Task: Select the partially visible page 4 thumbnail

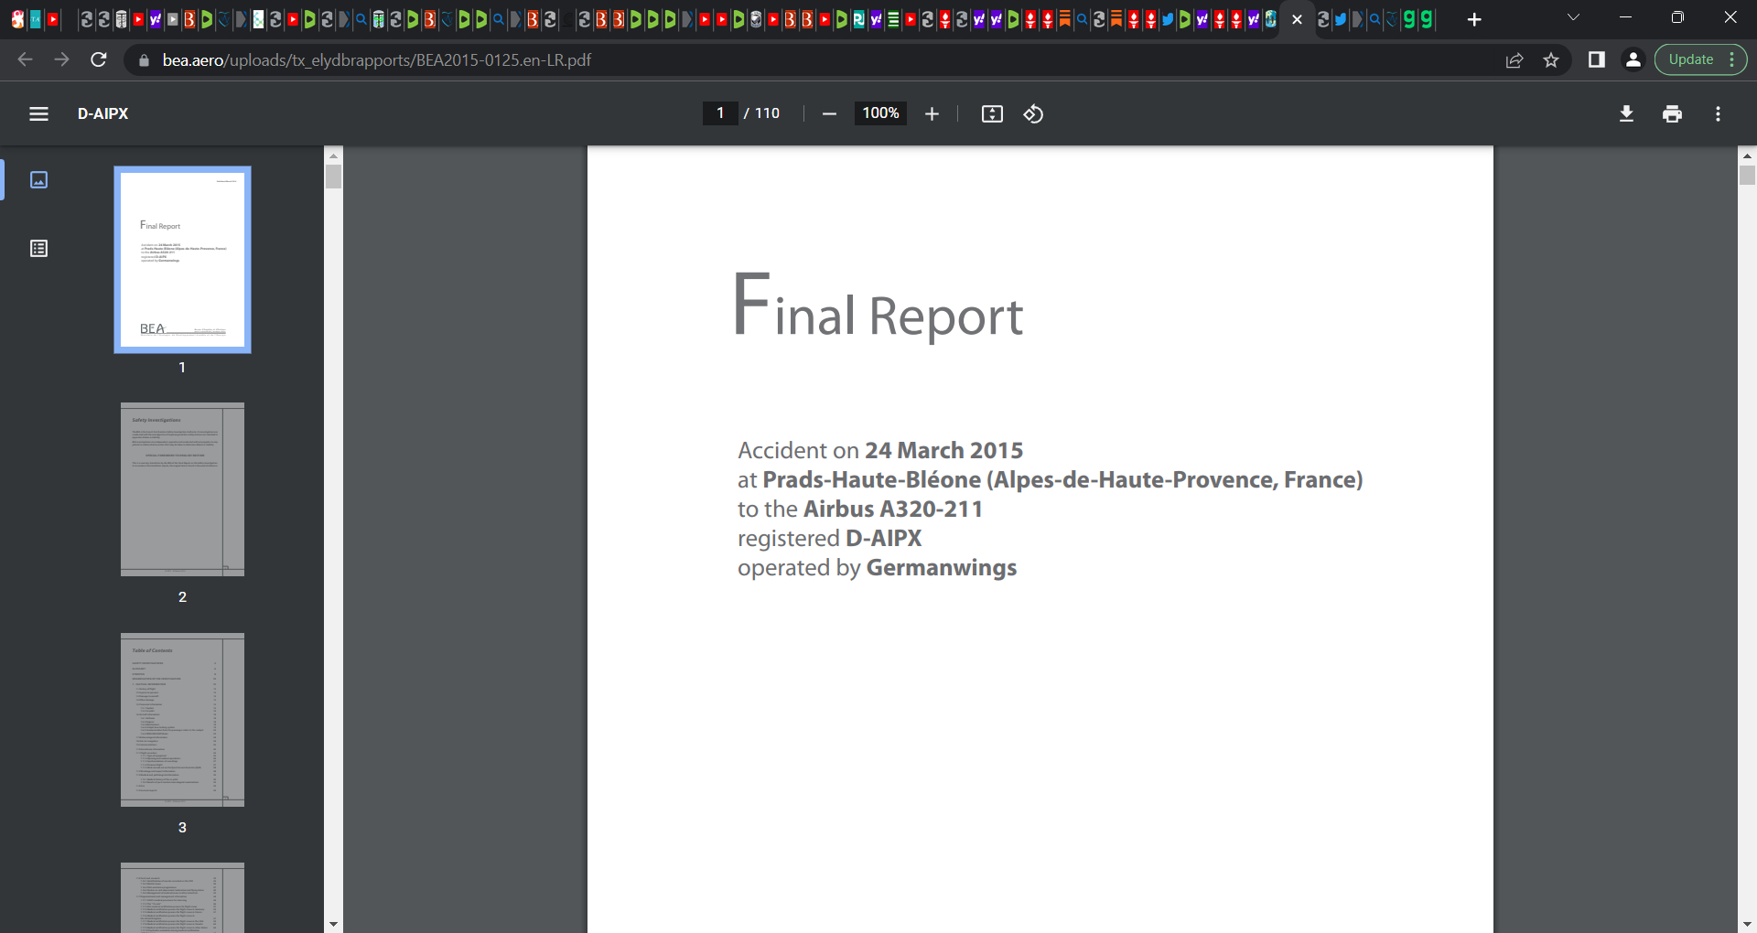Action: pos(182,897)
